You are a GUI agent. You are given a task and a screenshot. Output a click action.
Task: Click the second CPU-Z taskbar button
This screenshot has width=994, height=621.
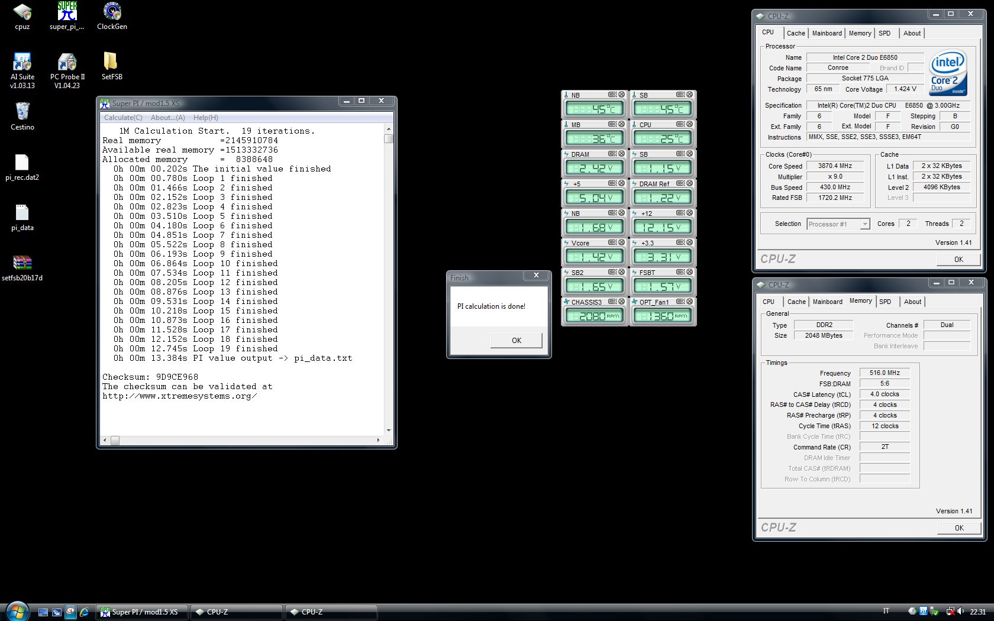pyautogui.click(x=331, y=612)
